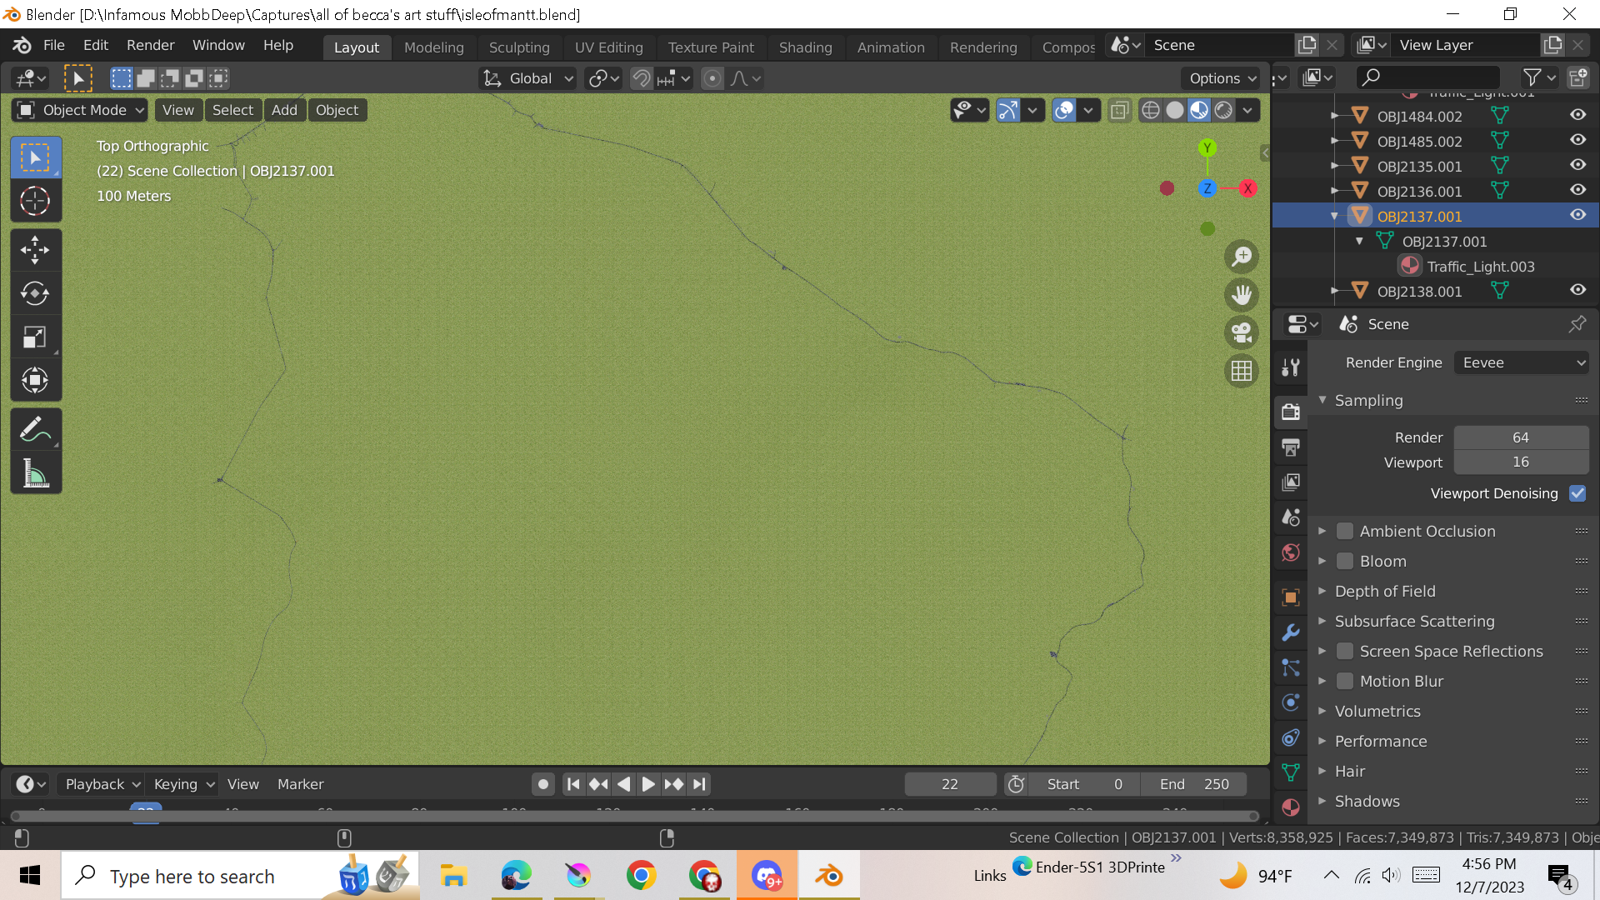Enable the Bloom checkbox
The image size is (1600, 900).
(x=1344, y=561)
